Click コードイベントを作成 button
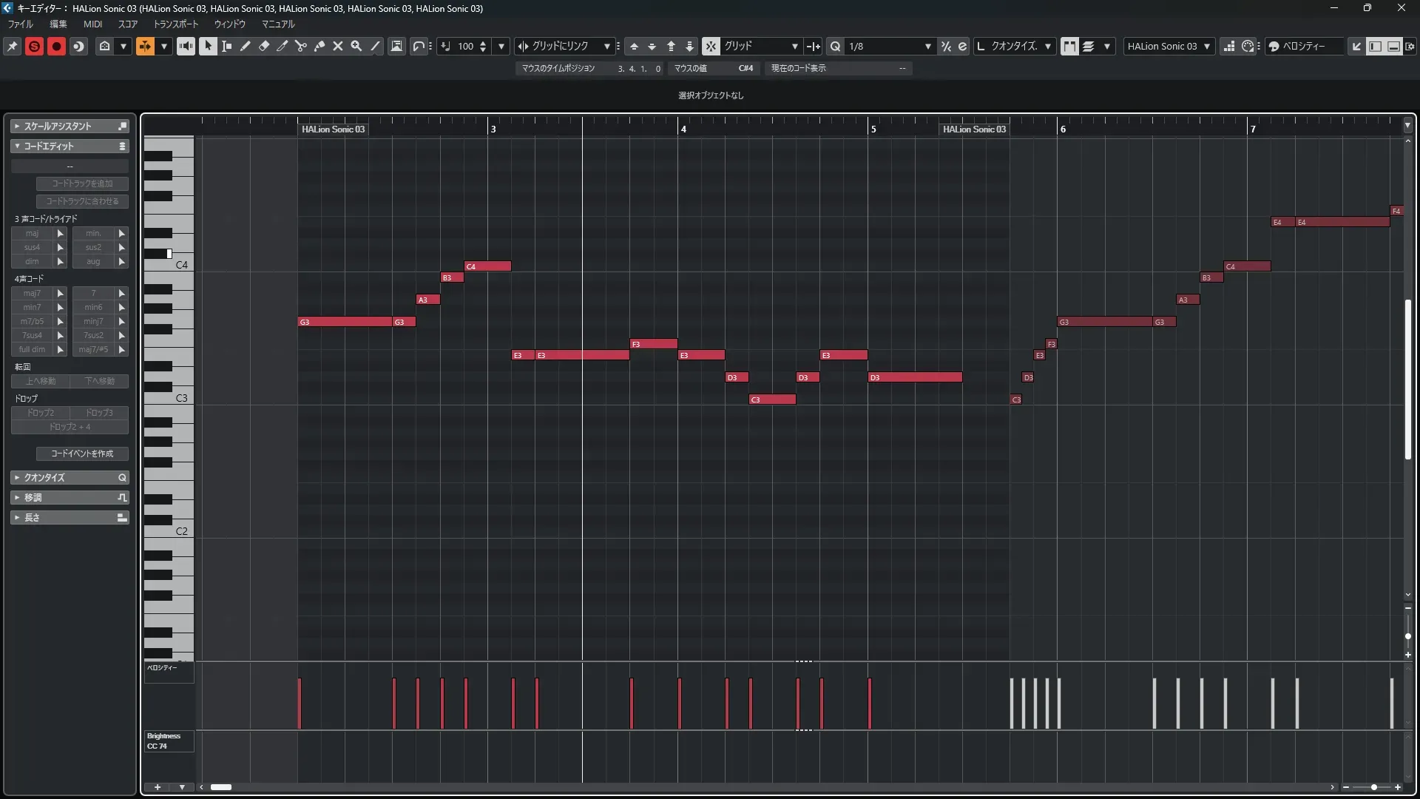Screen dimensions: 1420x799 (82, 454)
